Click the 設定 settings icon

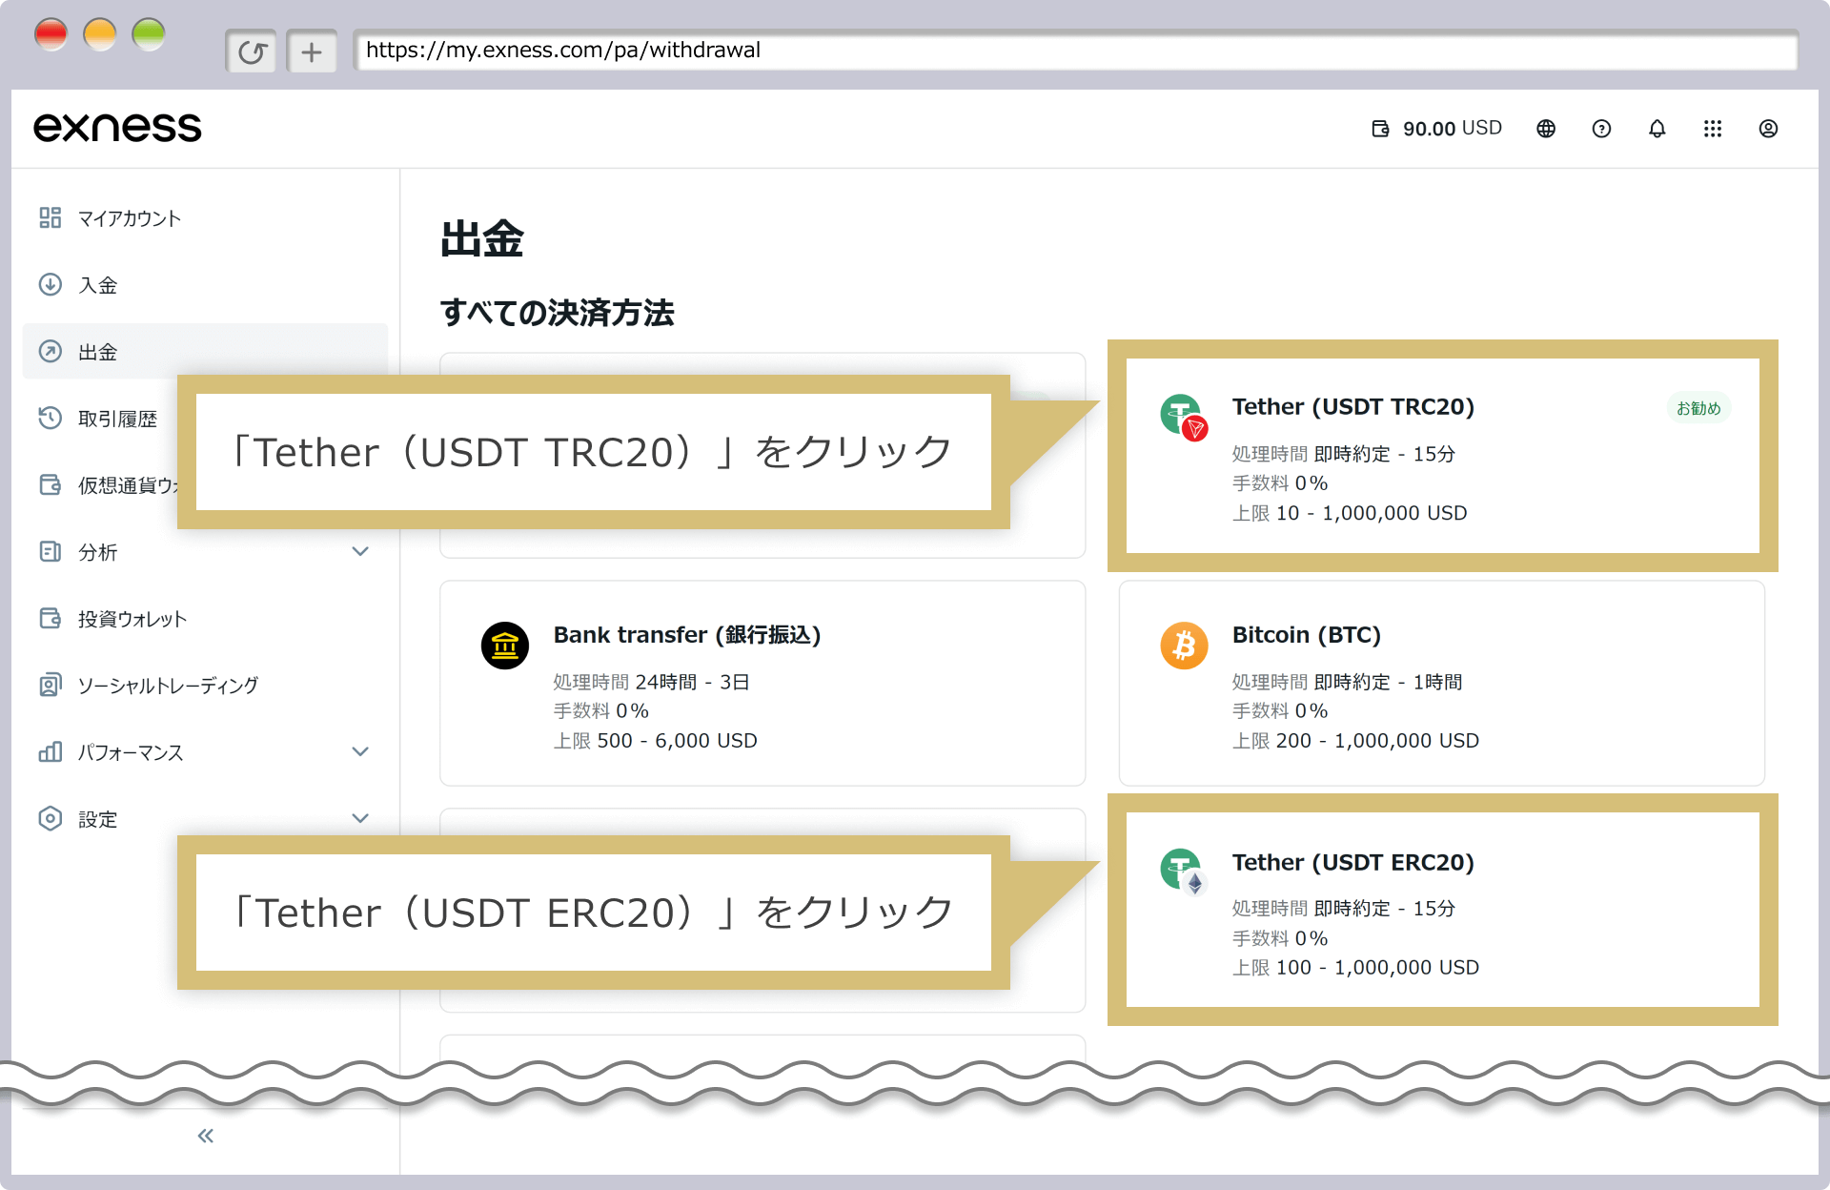pos(51,819)
